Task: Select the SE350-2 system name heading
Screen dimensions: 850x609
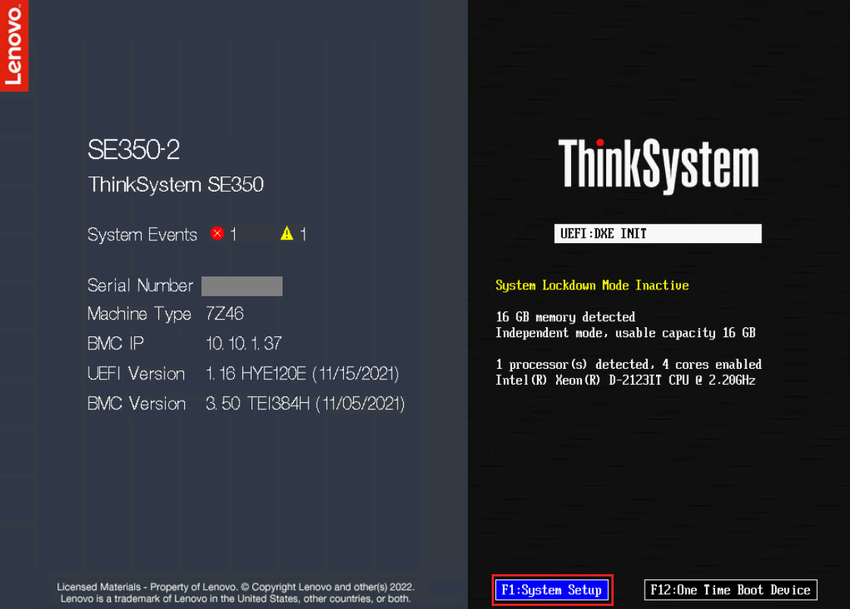Action: [133, 150]
